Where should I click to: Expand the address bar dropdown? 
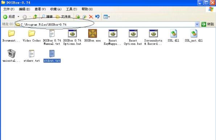click(x=197, y=25)
